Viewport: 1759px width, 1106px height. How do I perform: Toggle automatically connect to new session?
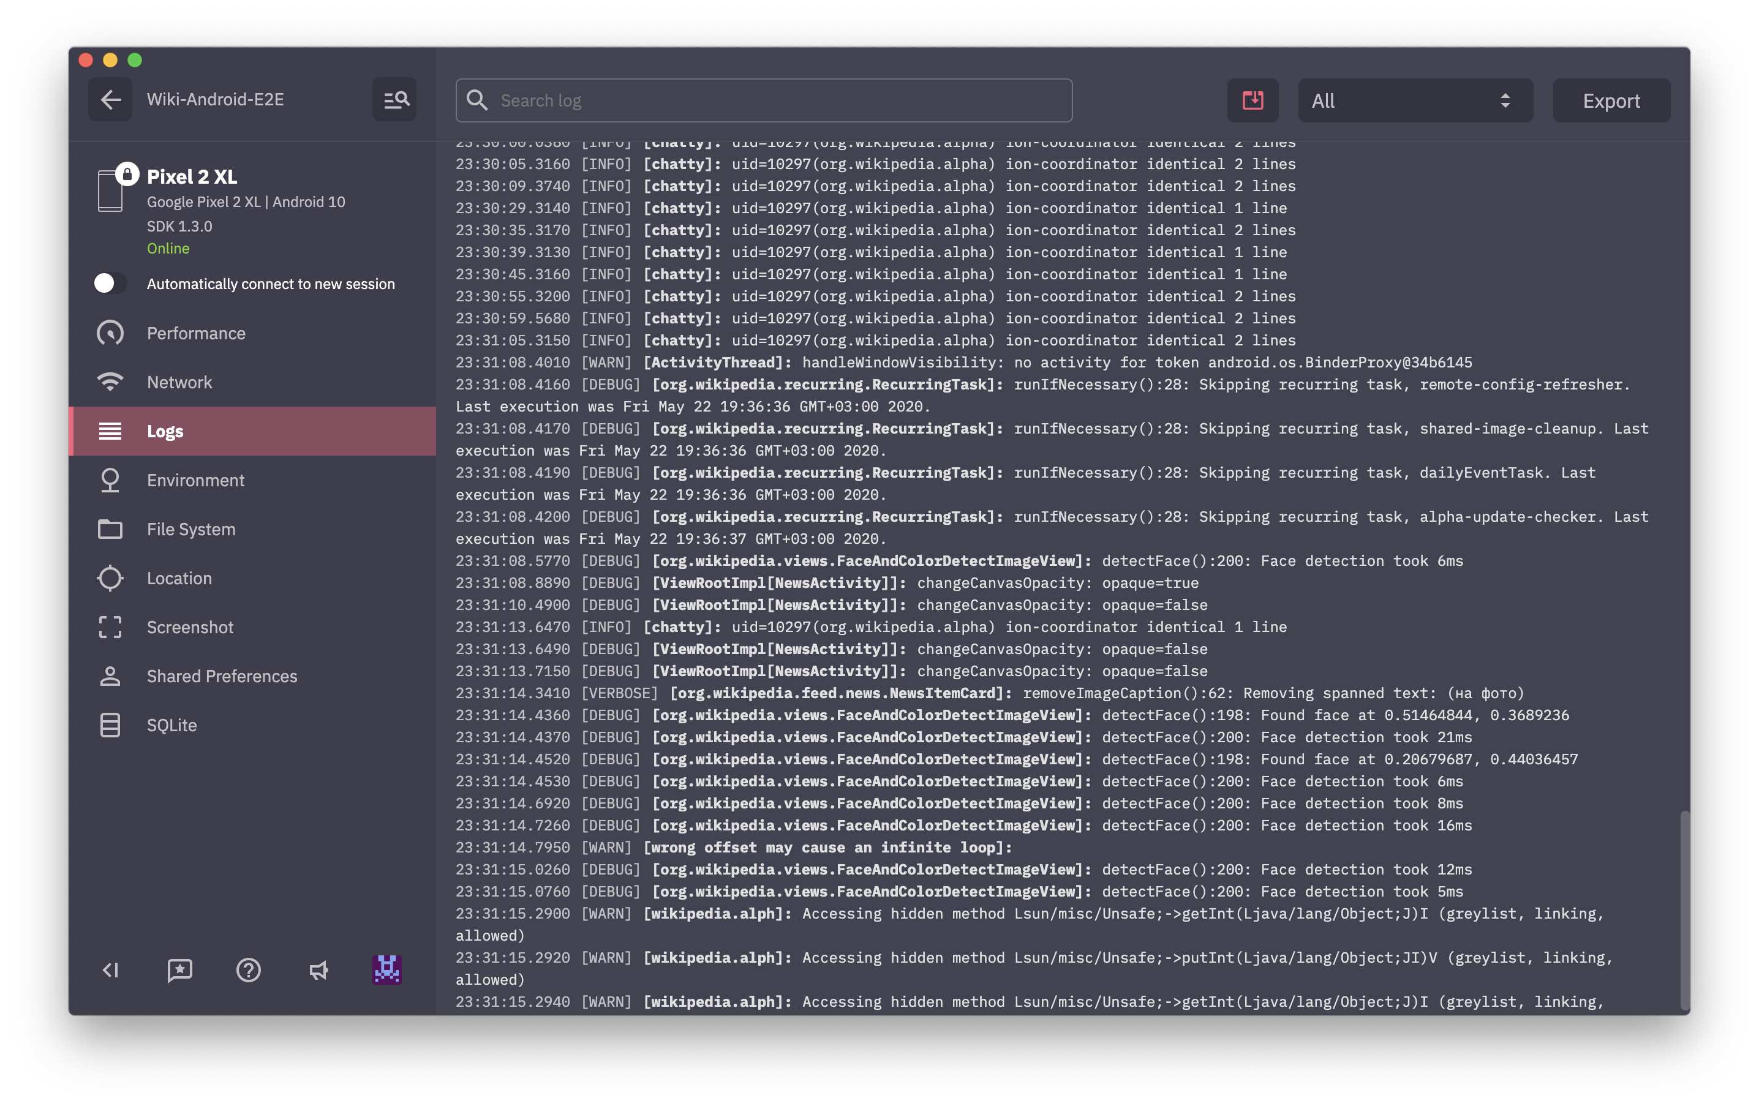110,284
